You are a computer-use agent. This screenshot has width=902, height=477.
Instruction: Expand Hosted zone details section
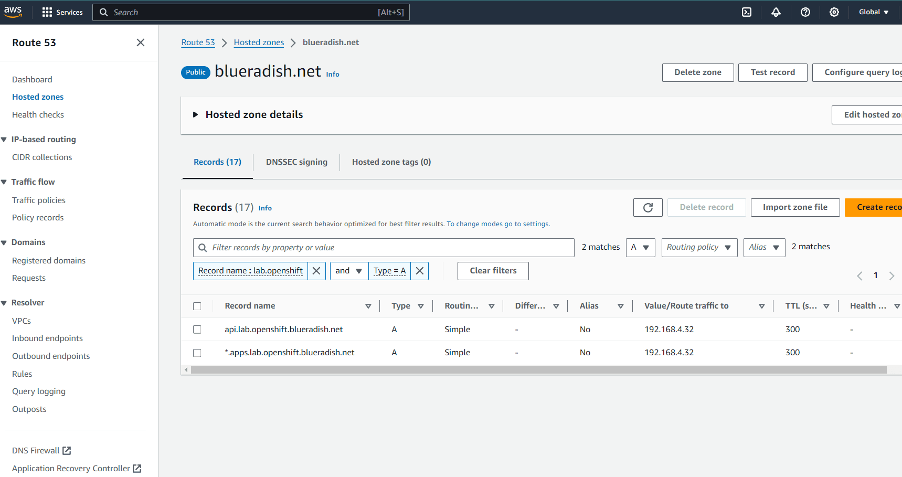[195, 114]
